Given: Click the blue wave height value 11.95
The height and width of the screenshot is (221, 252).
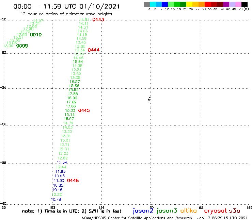Looking at the screenshot, I should pyautogui.click(x=60, y=172).
